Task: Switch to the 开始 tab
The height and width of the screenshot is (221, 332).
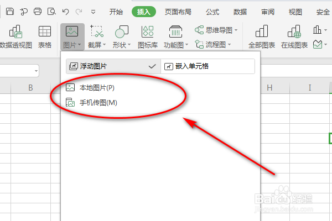Action: click(x=116, y=12)
